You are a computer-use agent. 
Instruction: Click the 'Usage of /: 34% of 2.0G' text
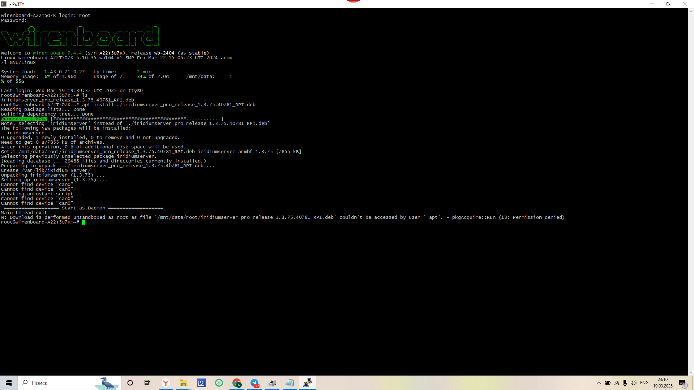[131, 77]
